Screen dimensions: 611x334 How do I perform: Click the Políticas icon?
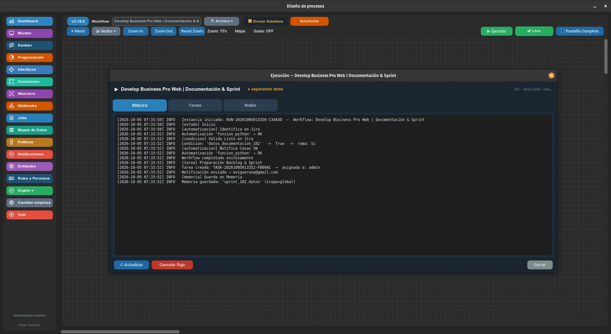[x=11, y=142]
